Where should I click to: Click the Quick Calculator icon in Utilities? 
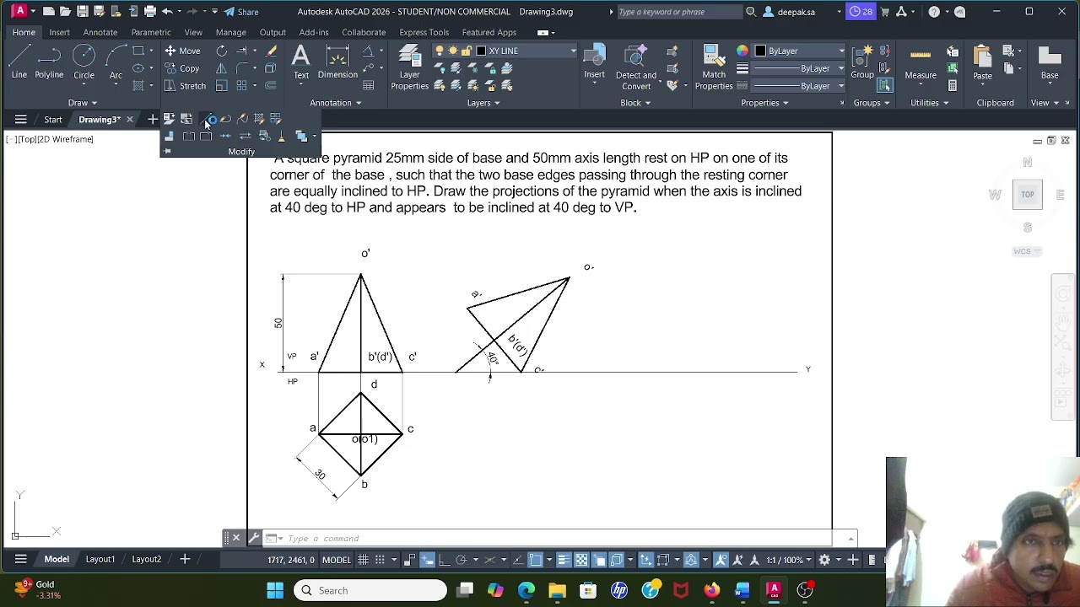click(x=953, y=86)
